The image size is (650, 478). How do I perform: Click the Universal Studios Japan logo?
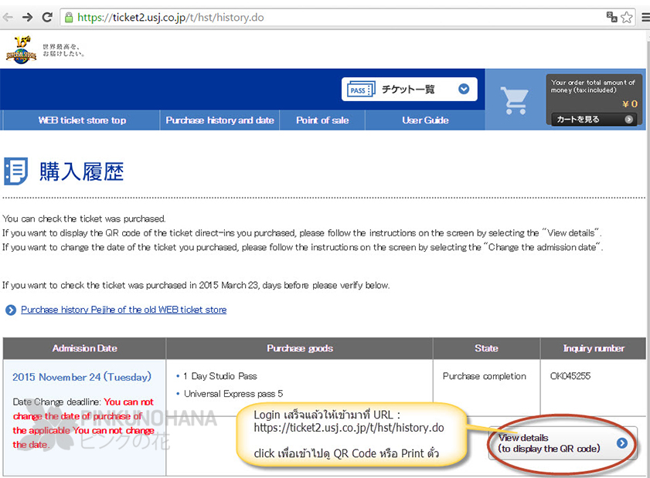(21, 50)
